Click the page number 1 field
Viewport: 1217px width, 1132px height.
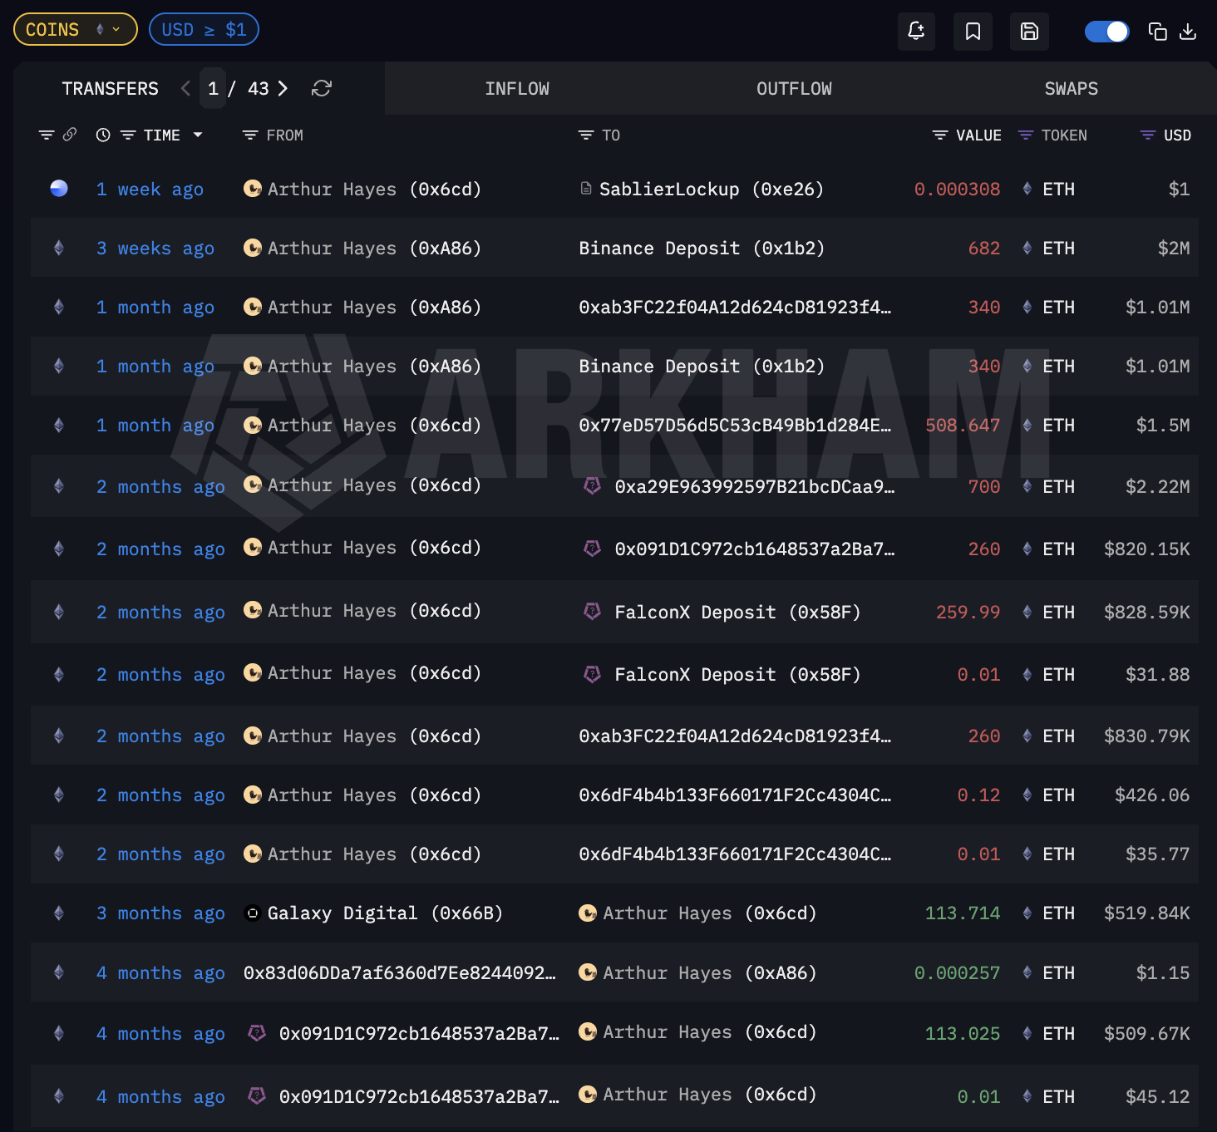point(213,88)
